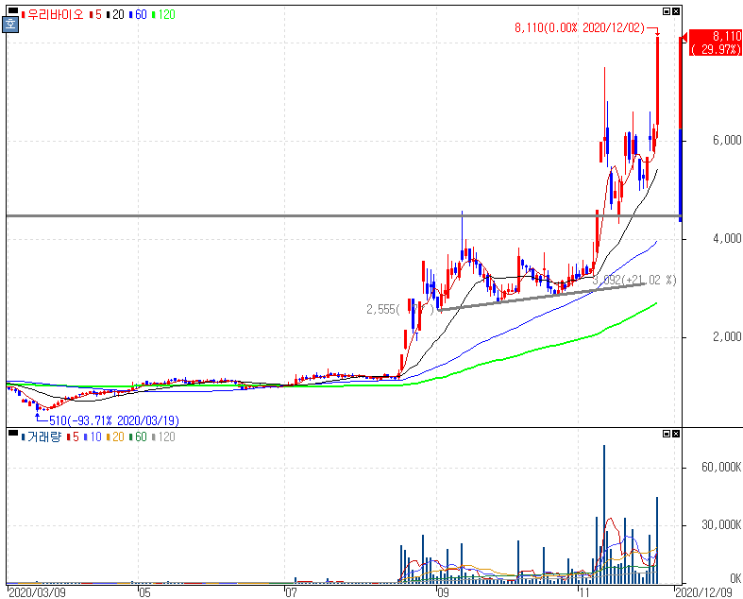Select the blue 10 volume average legend

(93, 436)
